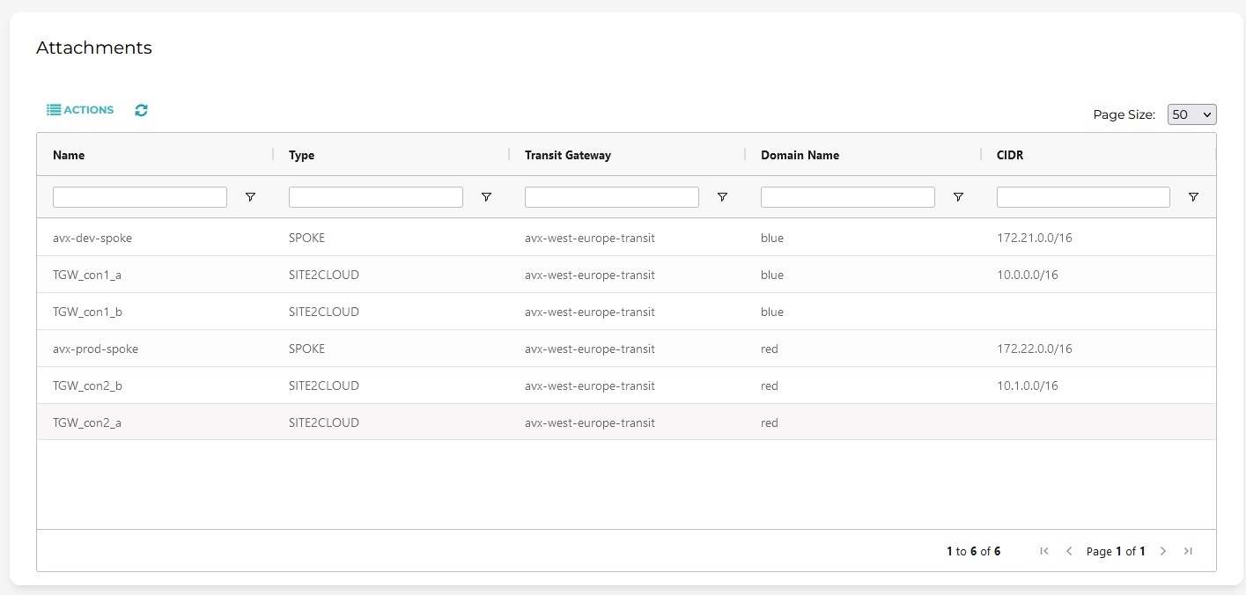1246x595 pixels.
Task: Click the Domain Name column filter icon
Action: tap(958, 197)
